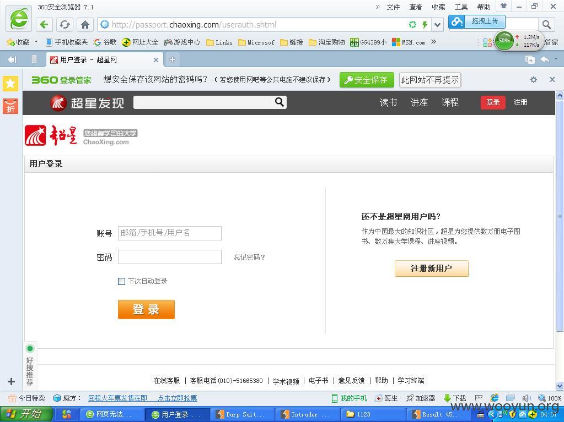Viewport: 564px width, 422px height.
Task: Open the 读书 navigation item
Action: (388, 103)
